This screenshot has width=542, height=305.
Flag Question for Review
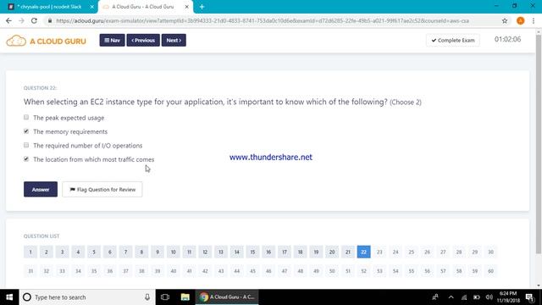[102, 189]
